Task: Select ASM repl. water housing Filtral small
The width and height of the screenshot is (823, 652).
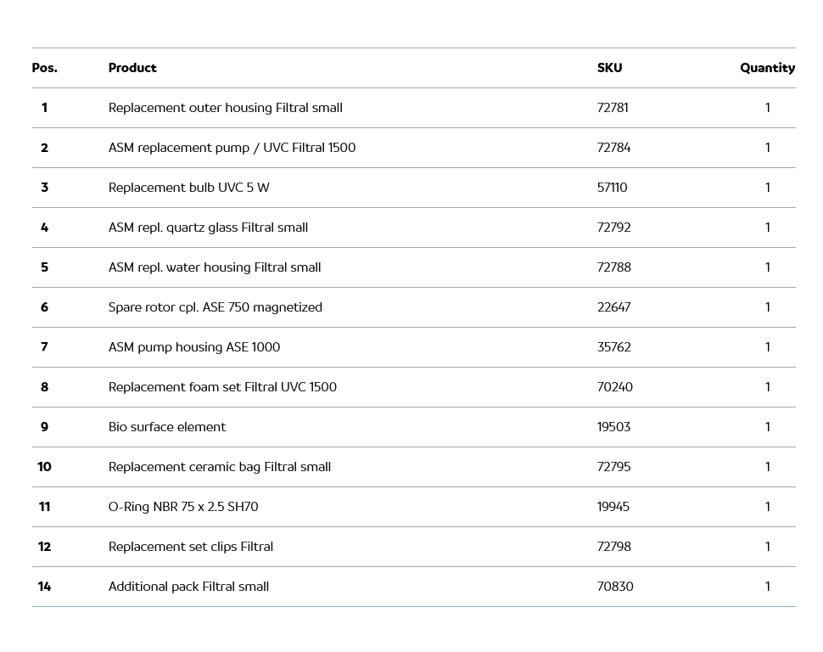Action: coord(215,267)
